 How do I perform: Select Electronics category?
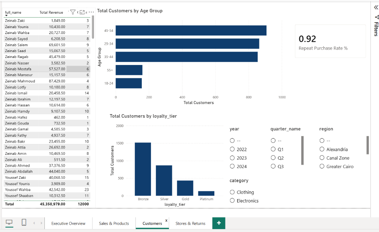coord(232,200)
